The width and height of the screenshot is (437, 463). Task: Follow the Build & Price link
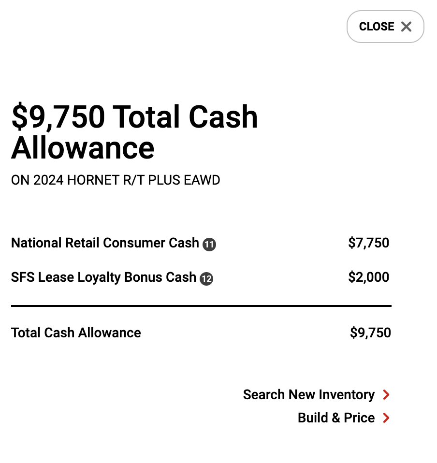click(344, 418)
